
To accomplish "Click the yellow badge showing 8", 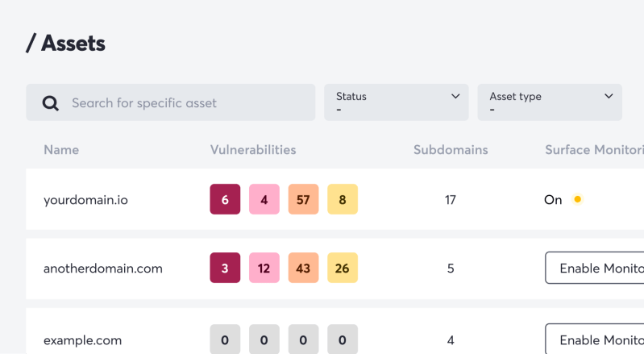I will (343, 199).
